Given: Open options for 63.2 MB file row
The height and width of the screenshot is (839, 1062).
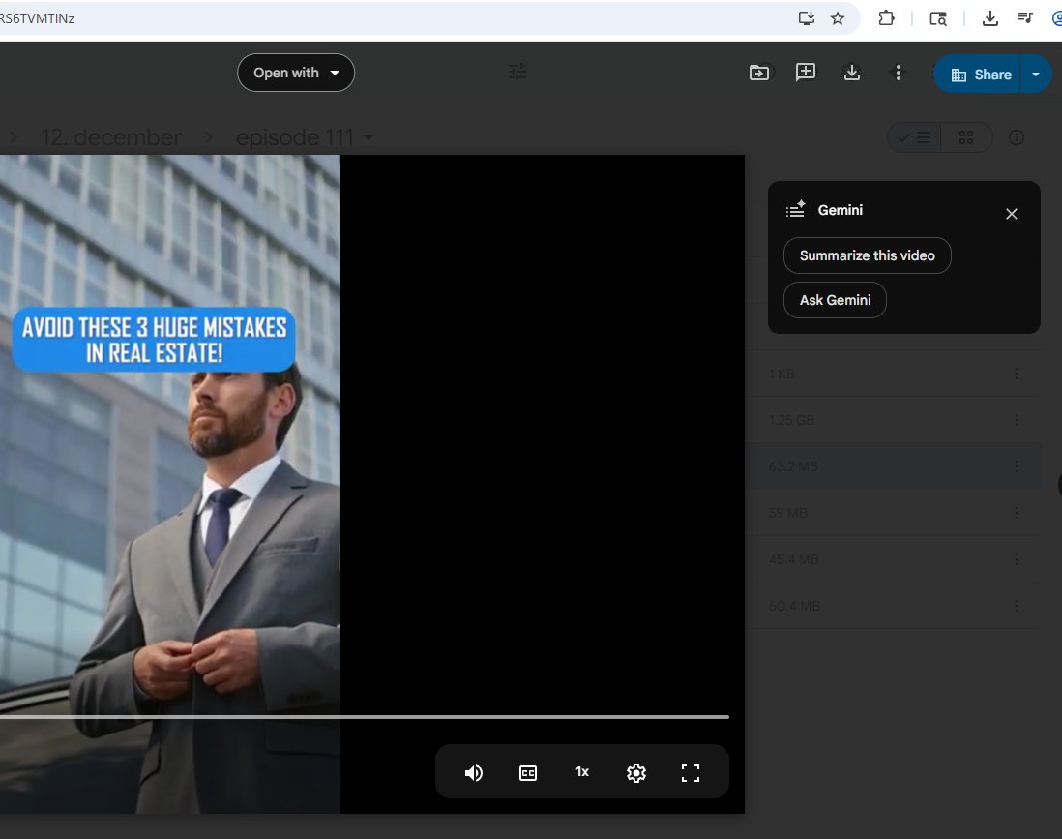Looking at the screenshot, I should coord(1016,466).
